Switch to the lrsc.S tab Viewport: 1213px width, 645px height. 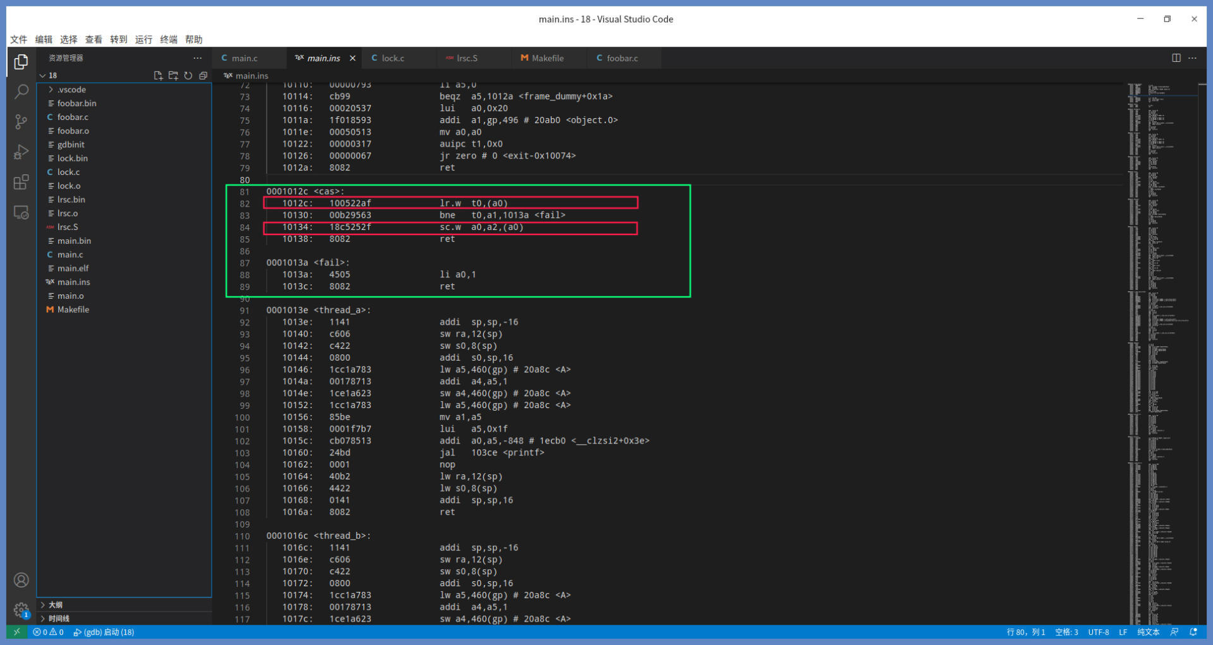click(x=467, y=58)
